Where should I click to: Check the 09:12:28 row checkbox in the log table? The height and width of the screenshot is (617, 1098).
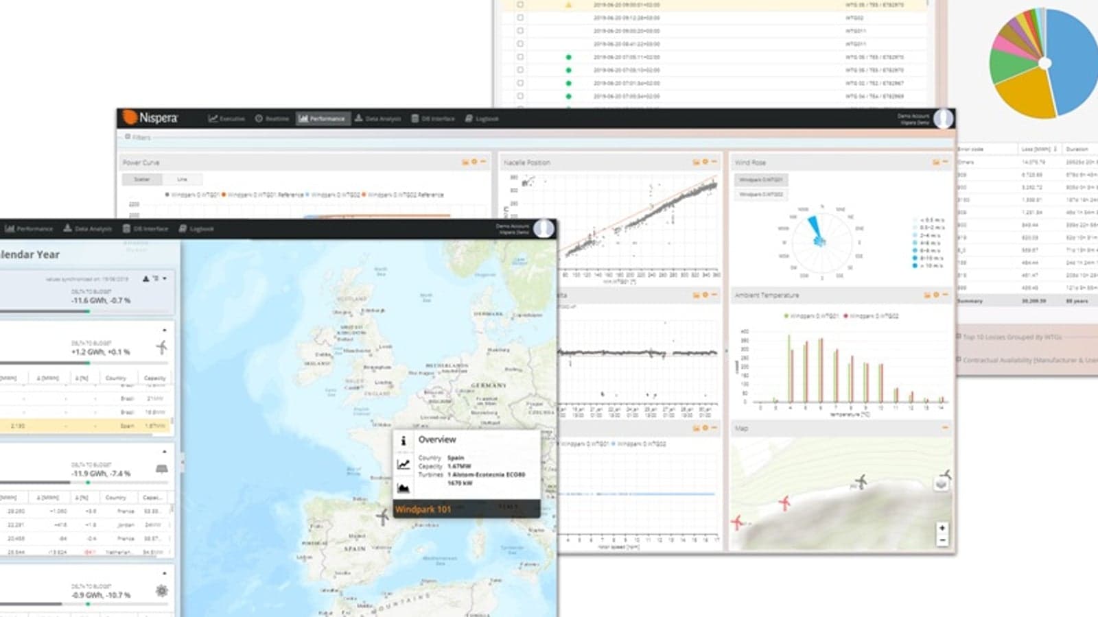point(520,18)
